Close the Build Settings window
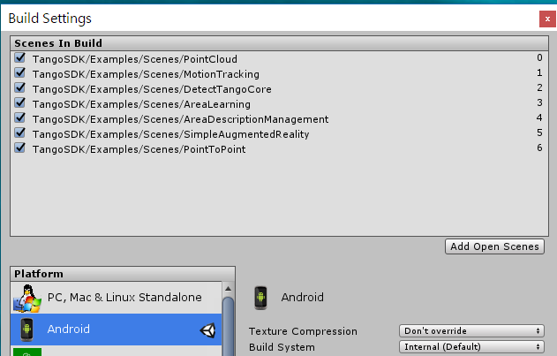This screenshot has height=356, width=557. [547, 19]
